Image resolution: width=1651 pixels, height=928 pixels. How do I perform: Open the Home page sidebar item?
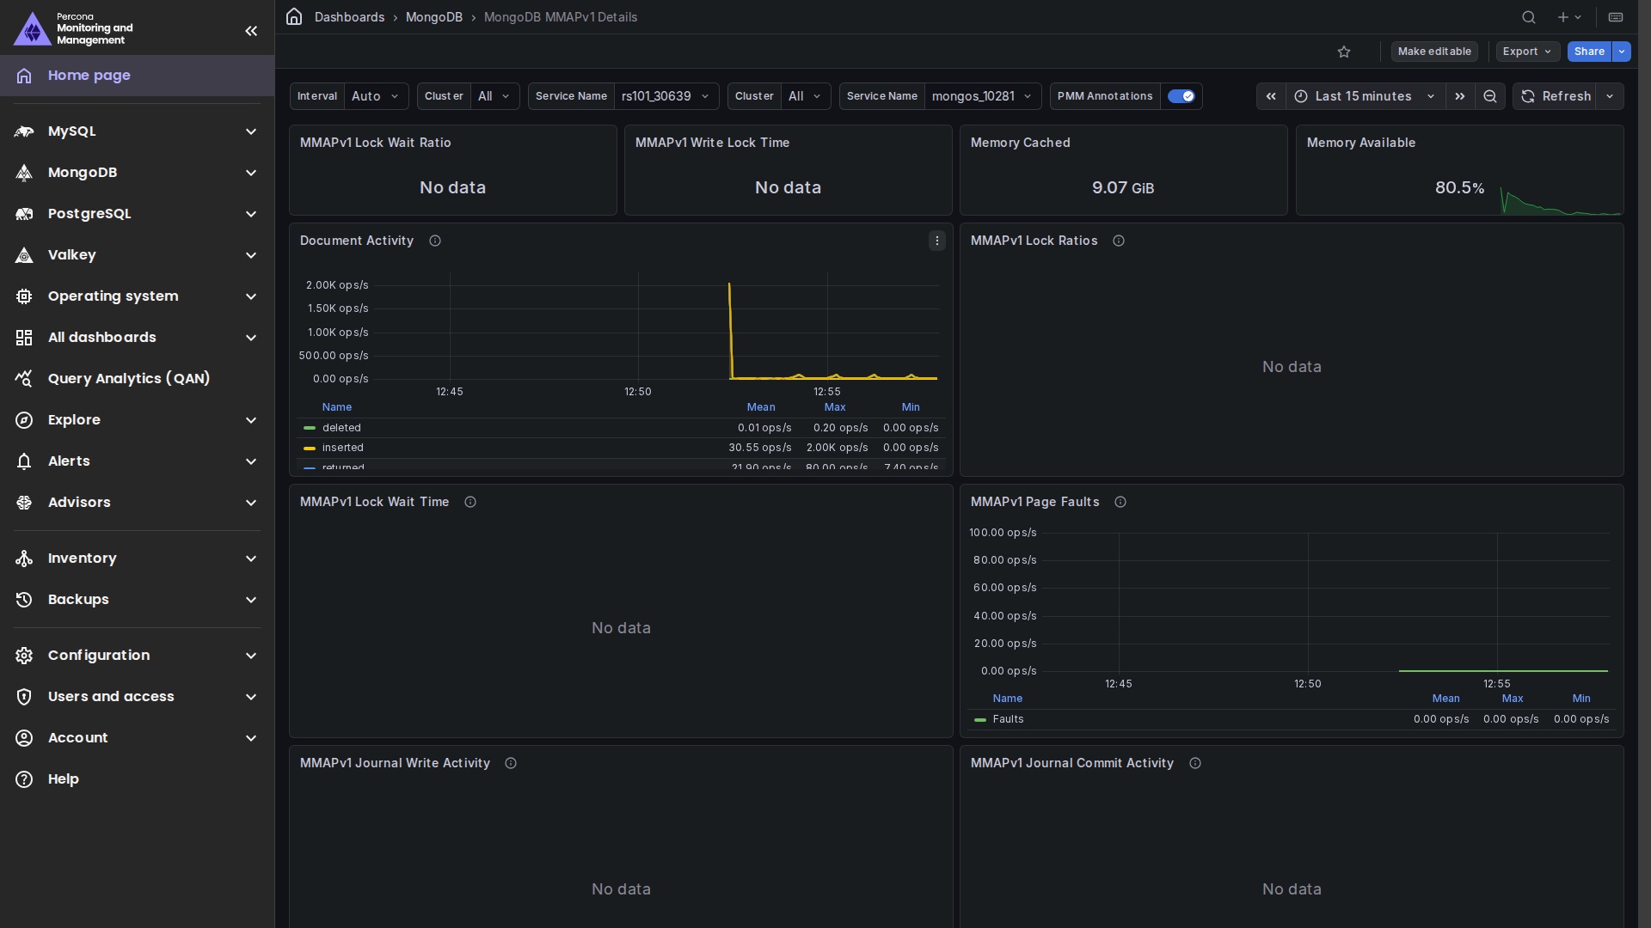(138, 76)
